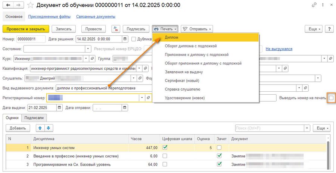Screen dimensions: 336x173
Task: Open calendar for Дата решения field
Action: pos(125,39)
